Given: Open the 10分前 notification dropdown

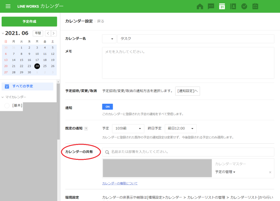Looking at the screenshot, I should pyautogui.click(x=128, y=129).
